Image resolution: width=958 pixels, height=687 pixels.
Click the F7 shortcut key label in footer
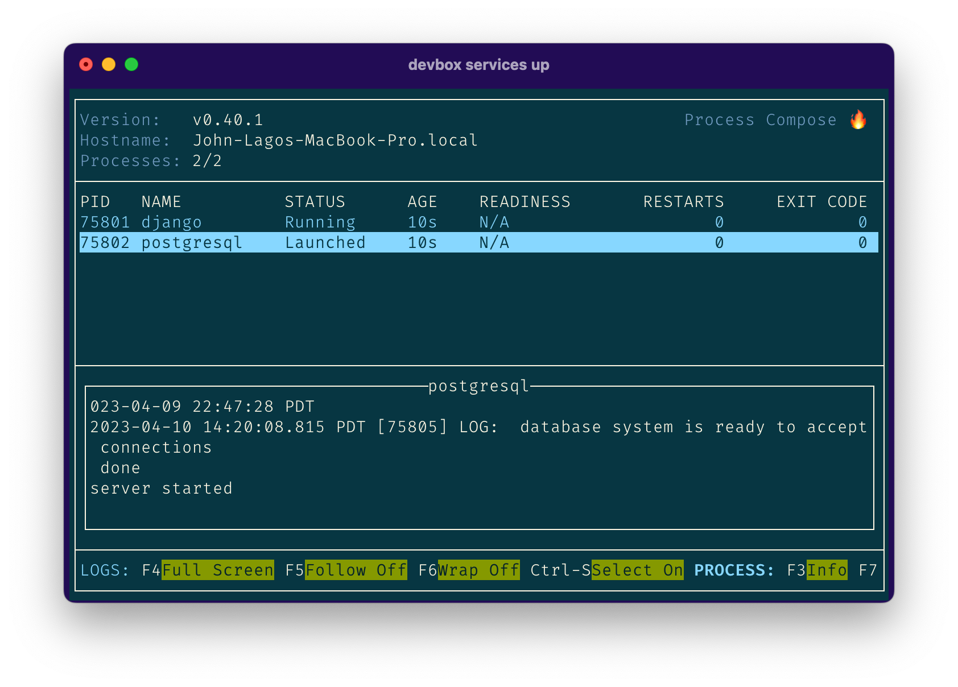tap(868, 570)
